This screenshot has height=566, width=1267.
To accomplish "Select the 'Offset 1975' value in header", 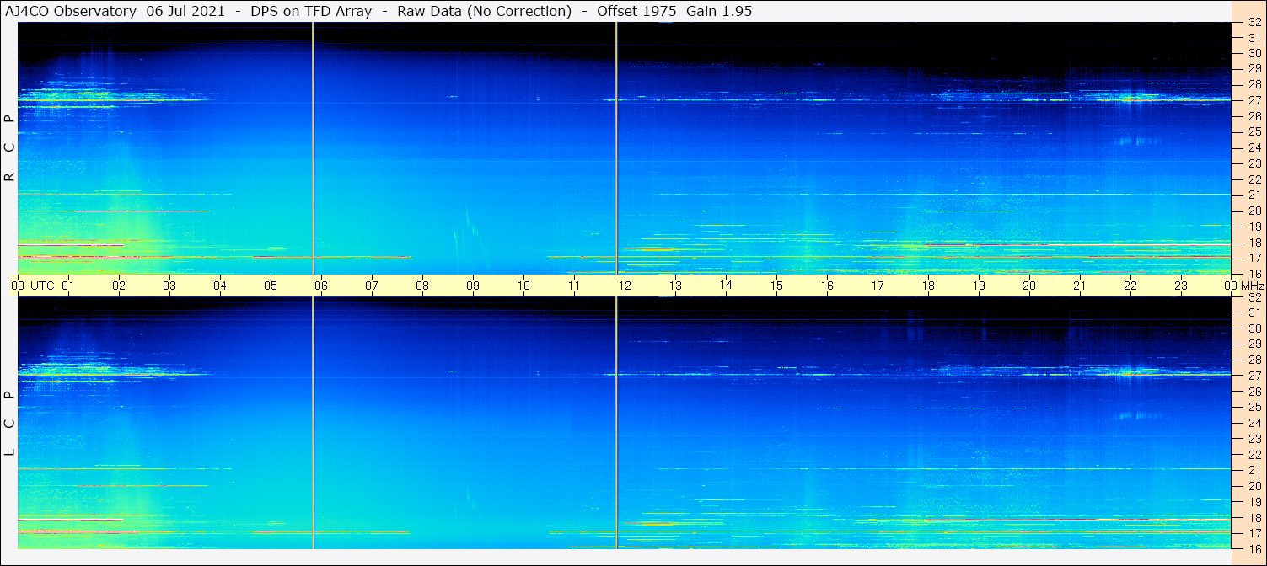I will tap(636, 11).
